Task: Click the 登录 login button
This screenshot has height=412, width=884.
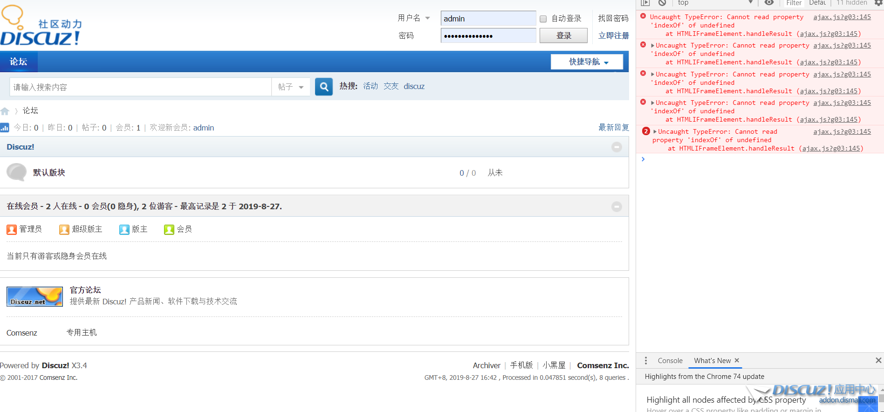Action: tap(564, 36)
